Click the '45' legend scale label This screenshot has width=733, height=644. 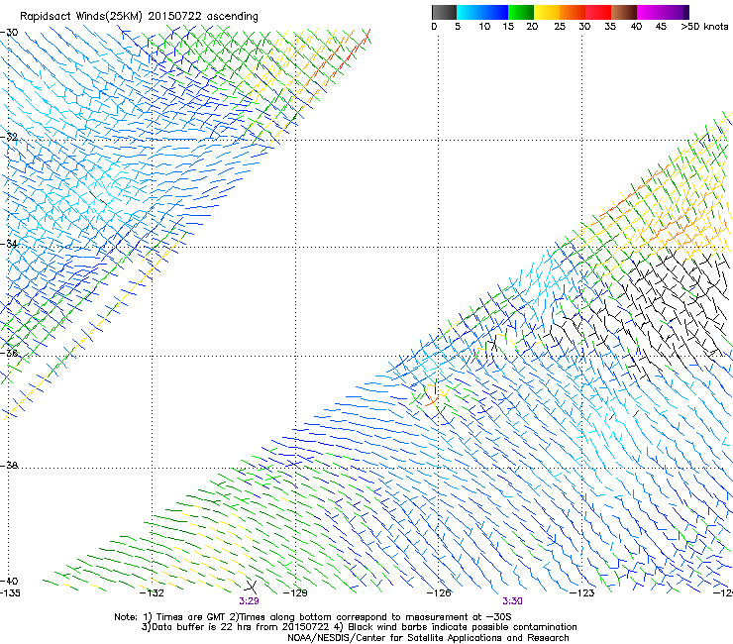click(661, 27)
